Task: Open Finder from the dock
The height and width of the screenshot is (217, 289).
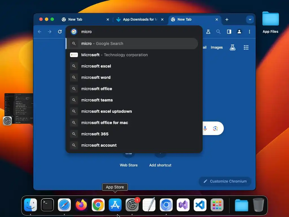Action: pos(30,205)
